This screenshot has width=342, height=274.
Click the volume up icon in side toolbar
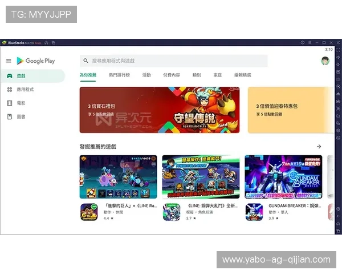tap(338, 57)
